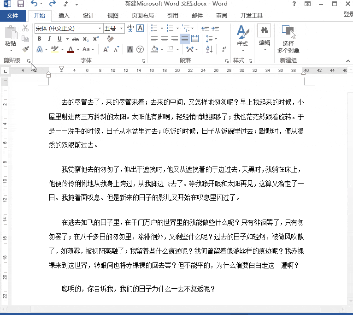Viewport: 353px width, 315px height.
Task: Click the Undo arrow icon
Action: (x=34, y=4)
